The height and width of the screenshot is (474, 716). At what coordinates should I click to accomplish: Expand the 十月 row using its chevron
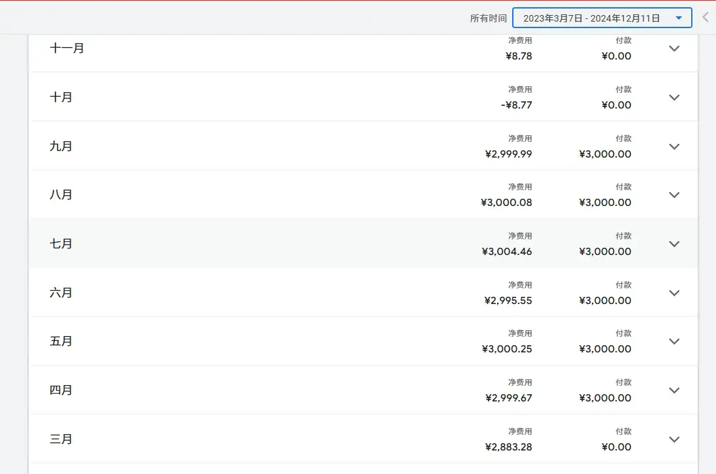674,97
